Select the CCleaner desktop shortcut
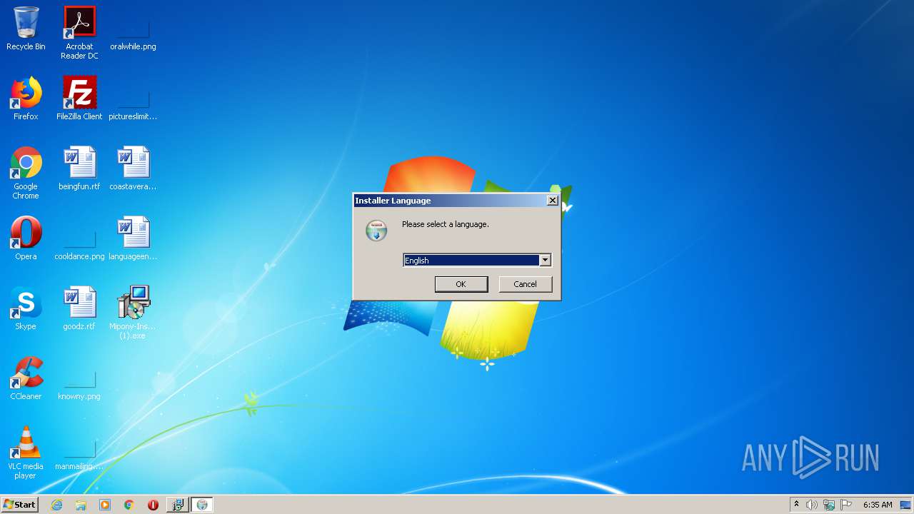 pyautogui.click(x=26, y=378)
